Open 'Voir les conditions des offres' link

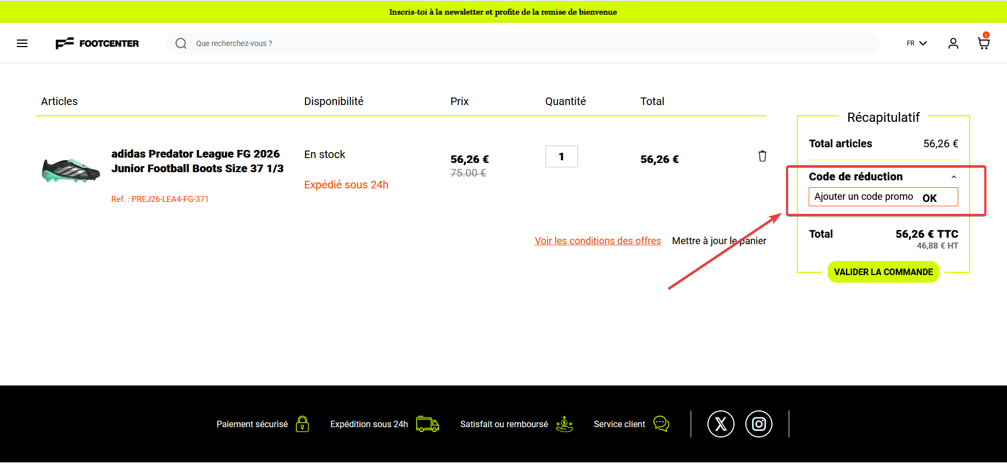(598, 241)
